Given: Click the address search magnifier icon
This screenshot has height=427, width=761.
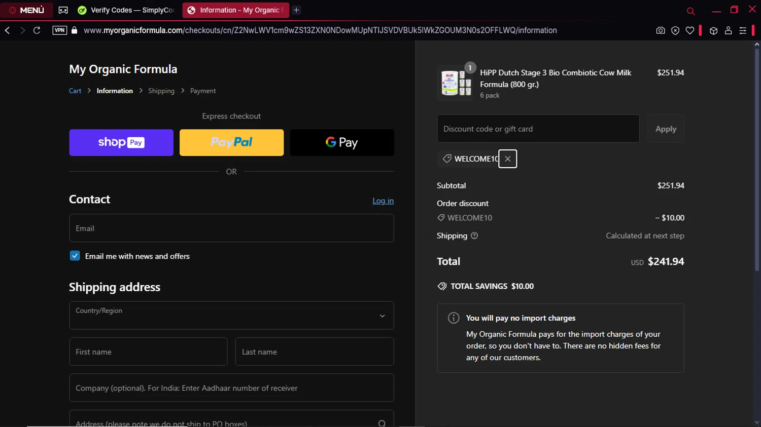Looking at the screenshot, I should (382, 423).
